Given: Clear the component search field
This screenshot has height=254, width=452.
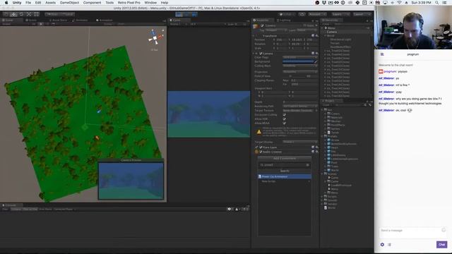Looking at the screenshot, I should (308, 165).
